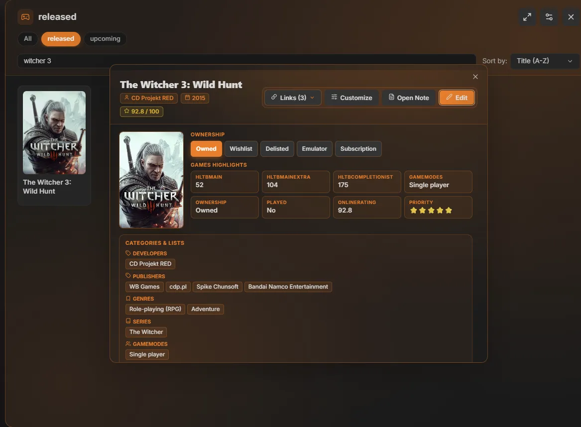Click the CD Projekt RED developer badge in header
Screen dimensions: 581x427
148,98
